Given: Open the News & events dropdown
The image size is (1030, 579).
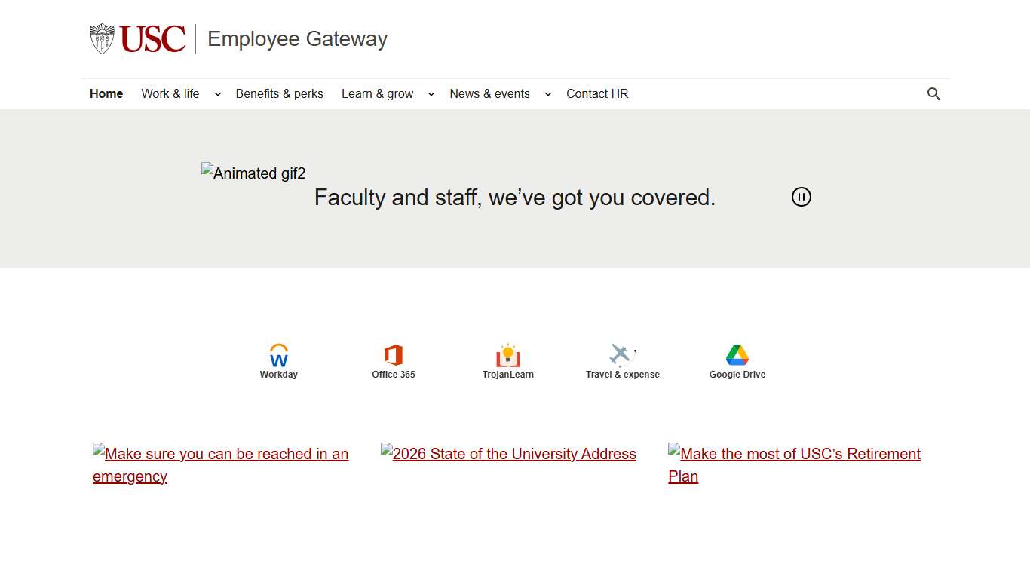Looking at the screenshot, I should click(547, 93).
